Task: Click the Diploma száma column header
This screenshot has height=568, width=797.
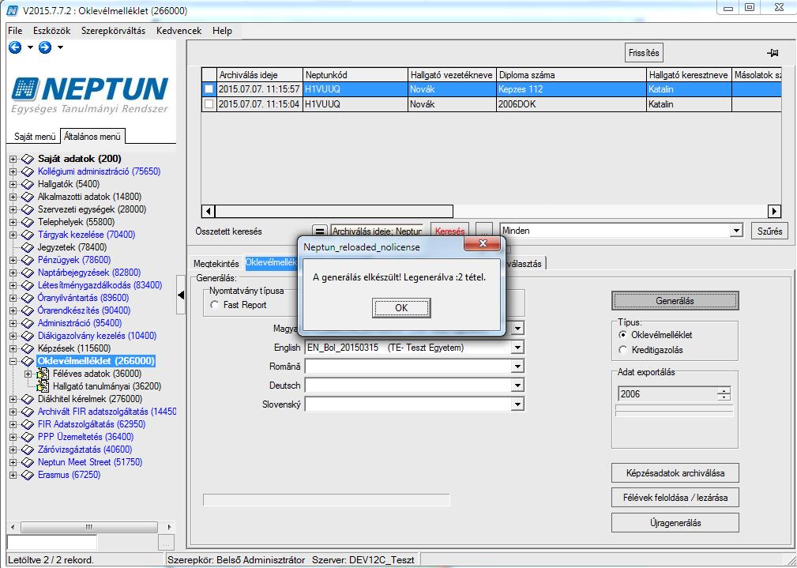Action: 571,75
